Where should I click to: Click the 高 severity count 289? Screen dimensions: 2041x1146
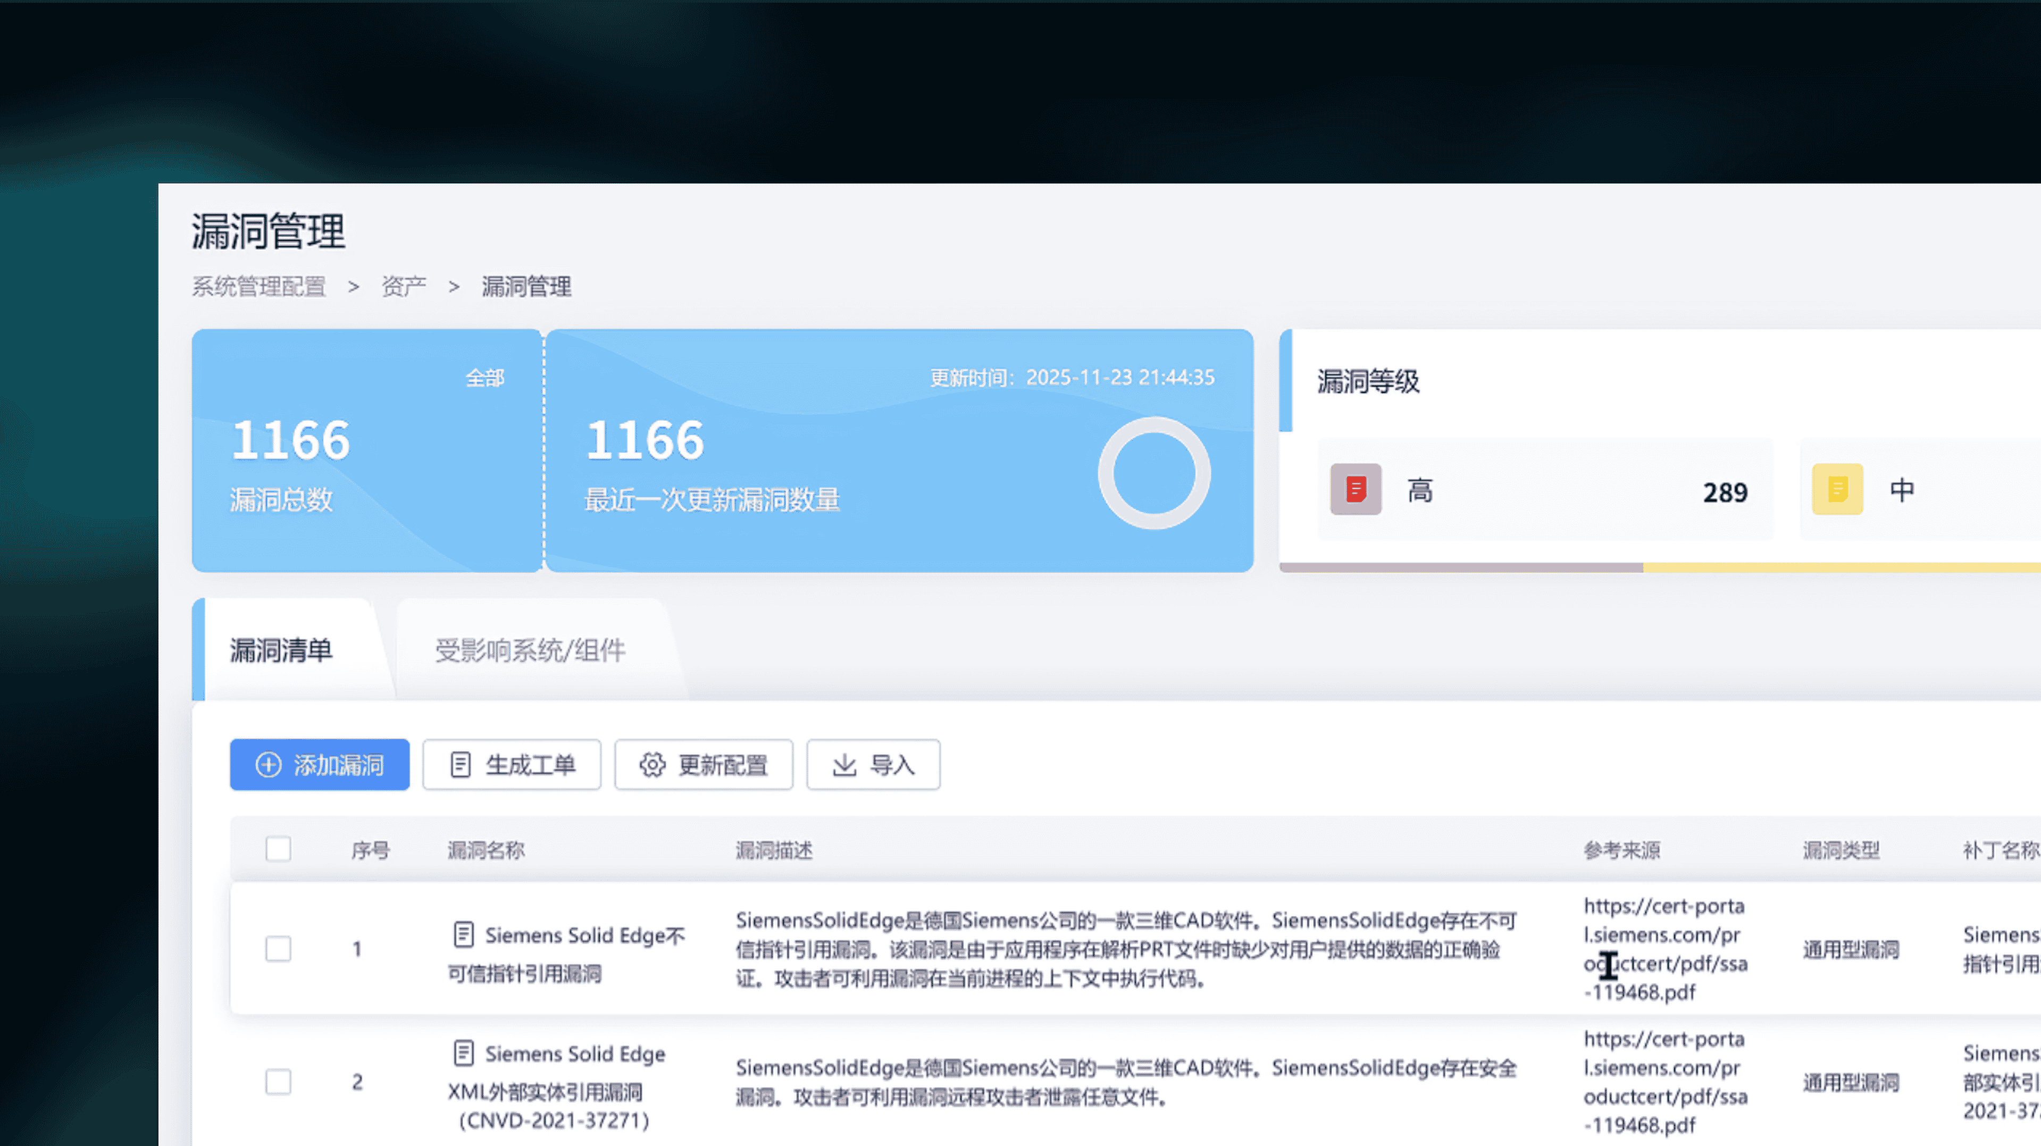pyautogui.click(x=1725, y=493)
